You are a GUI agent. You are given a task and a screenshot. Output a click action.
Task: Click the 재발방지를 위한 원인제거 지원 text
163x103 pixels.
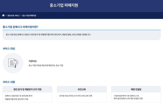pyautogui.click(x=17, y=99)
